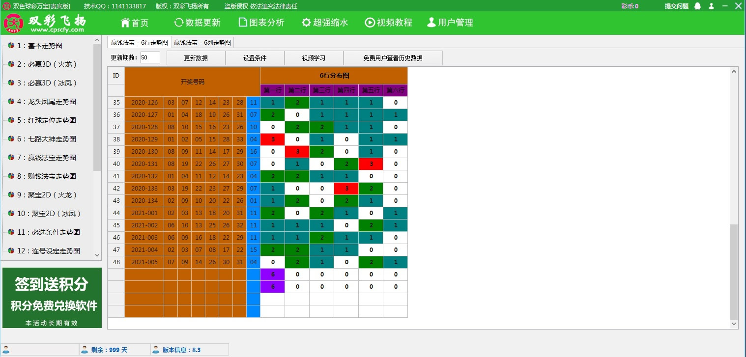Open the 首页 home icon in the navbar
The height and width of the screenshot is (357, 746).
(x=125, y=22)
